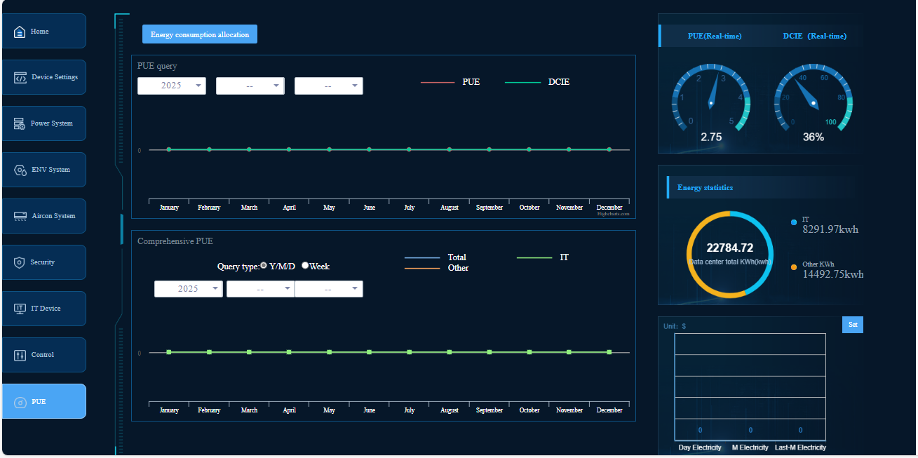Viewport: 918px width, 458px height.
Task: Click the DCIE real-time gauge
Action: pos(814,98)
